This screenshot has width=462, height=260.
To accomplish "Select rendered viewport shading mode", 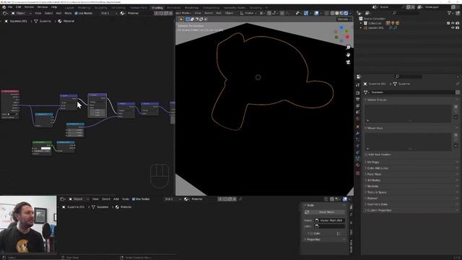I will point(346,13).
